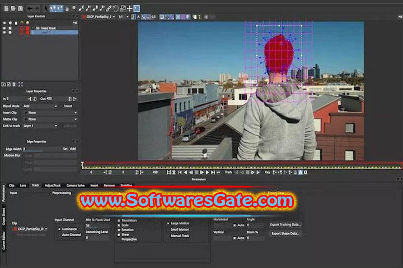
Task: Enable the Perspective checkbox
Action: point(119,240)
